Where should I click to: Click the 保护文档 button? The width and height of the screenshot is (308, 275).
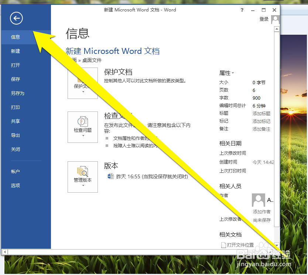(x=83, y=83)
